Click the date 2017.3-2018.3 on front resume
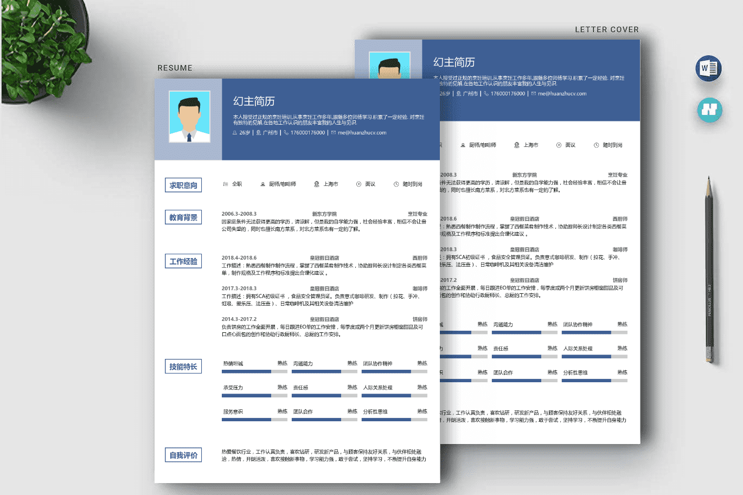Viewport: 743px width, 495px height. (x=239, y=289)
